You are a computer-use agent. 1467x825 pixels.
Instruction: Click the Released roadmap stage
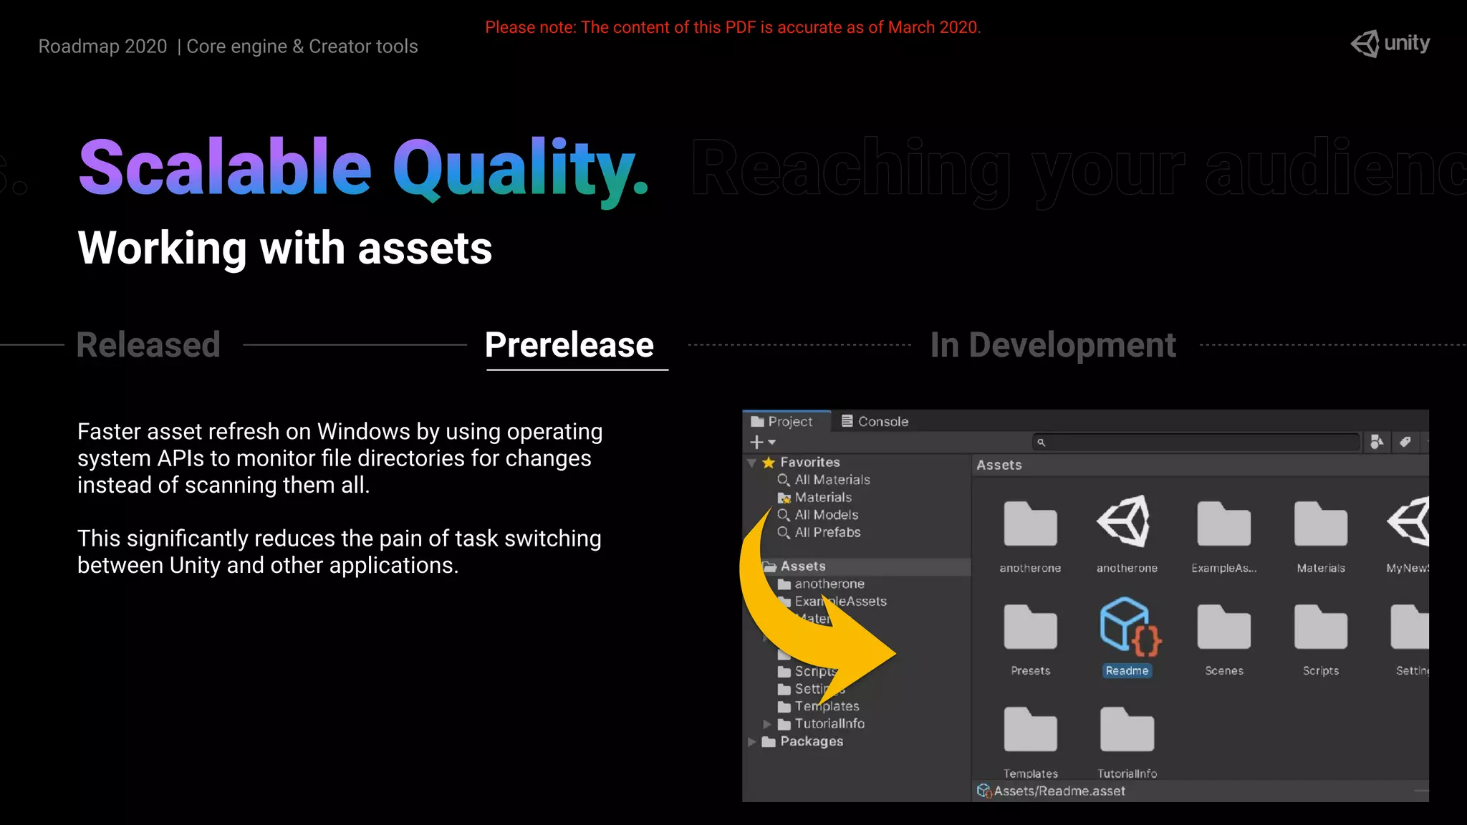pyautogui.click(x=148, y=345)
